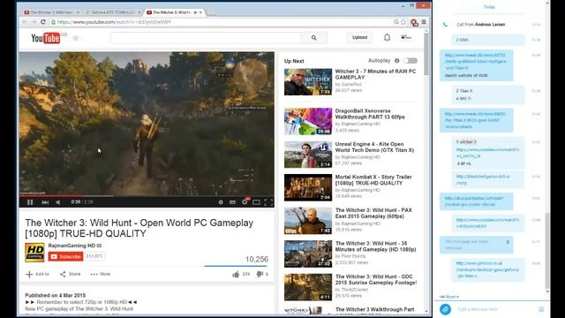Open the tweak.dk Titan X BIOS link in Skype
565x318 pixels.
coord(476,120)
